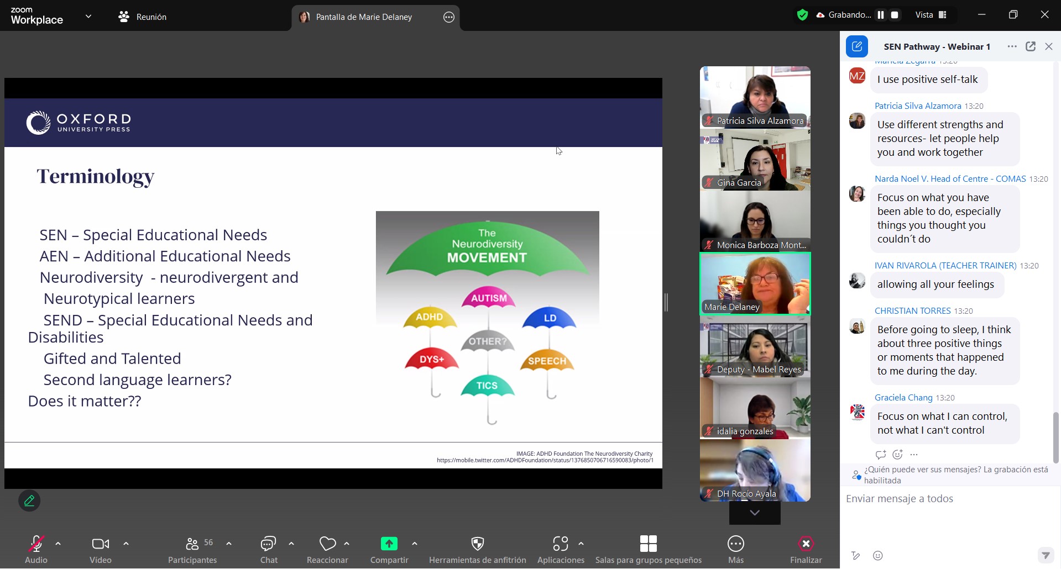Select Gina Garcia video thumbnail

pos(755,160)
